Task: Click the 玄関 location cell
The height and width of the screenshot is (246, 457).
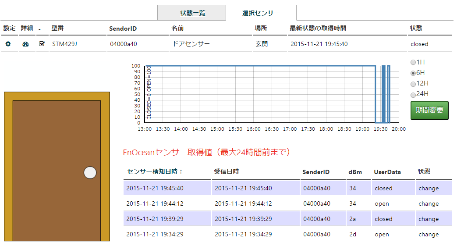Action: pos(262,44)
